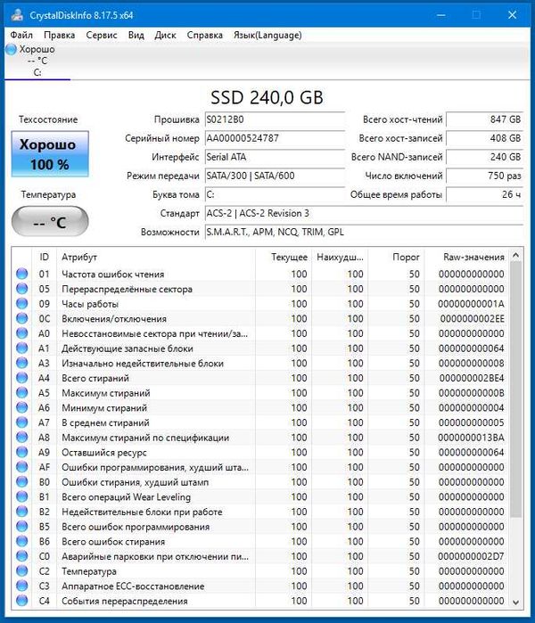
Task: Click the blue status orb beside Хорошо disk C:
Action: tap(11, 49)
